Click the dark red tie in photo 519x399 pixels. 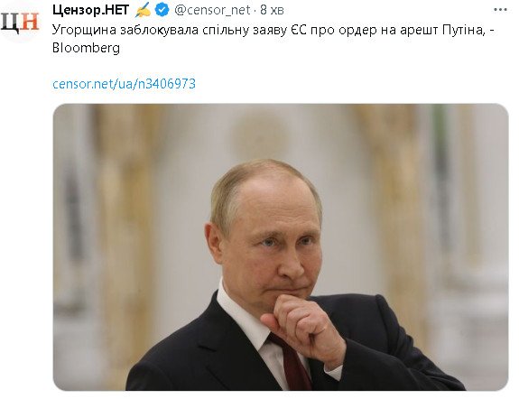tap(291, 361)
